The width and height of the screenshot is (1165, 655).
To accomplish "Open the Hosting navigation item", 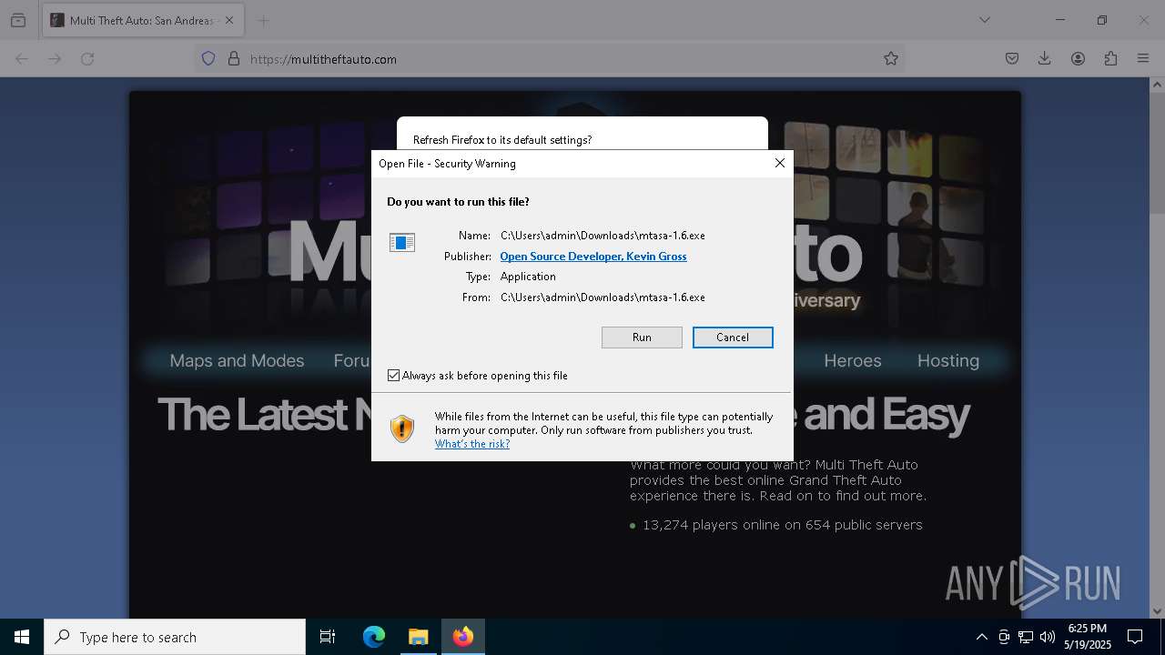I will click(948, 361).
